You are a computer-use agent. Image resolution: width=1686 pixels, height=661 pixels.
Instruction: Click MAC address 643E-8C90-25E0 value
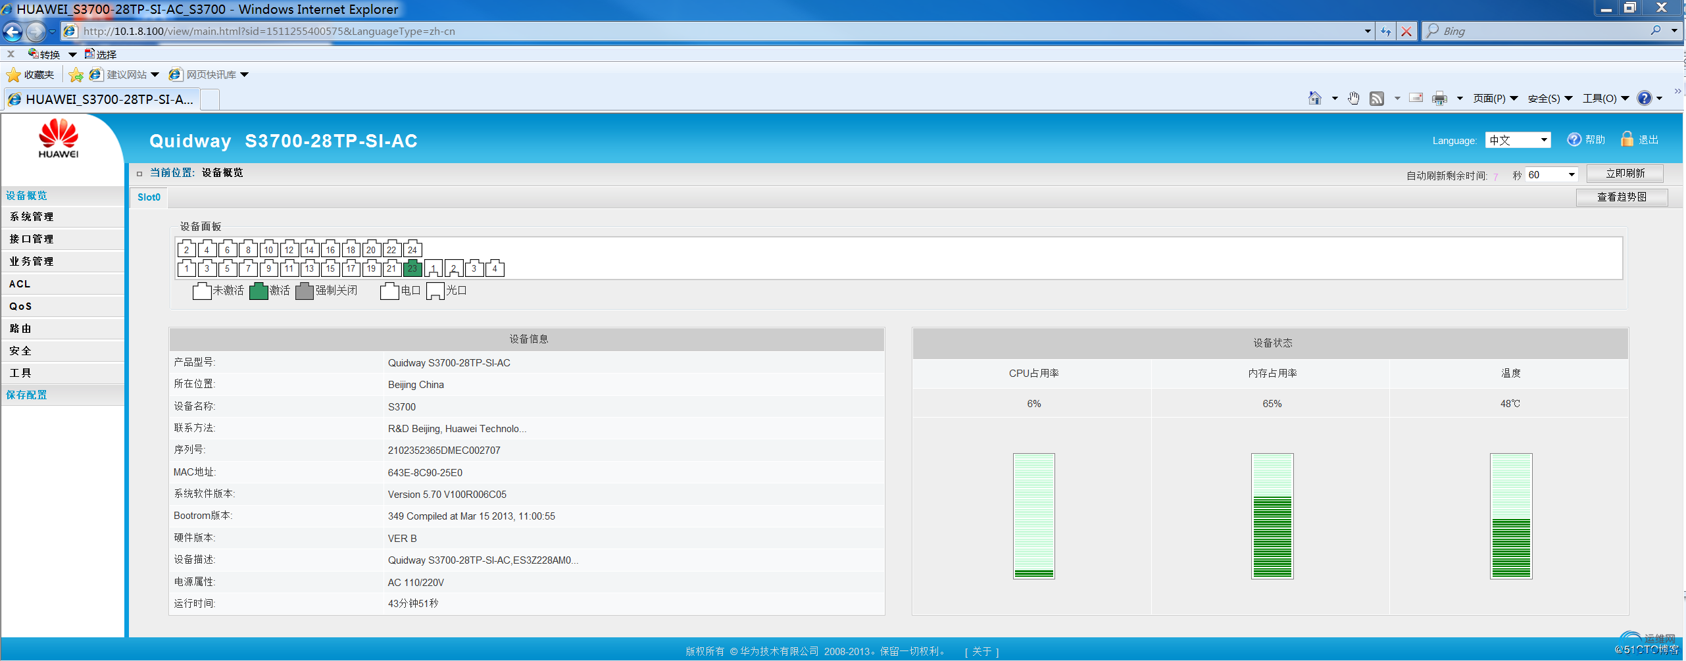click(425, 473)
